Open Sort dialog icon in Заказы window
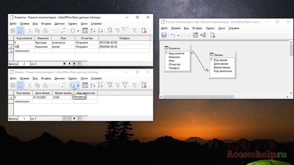This screenshot has height=165, width=294. point(85,86)
